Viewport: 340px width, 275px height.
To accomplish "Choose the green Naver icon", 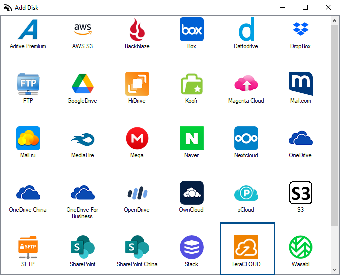I will [192, 138].
